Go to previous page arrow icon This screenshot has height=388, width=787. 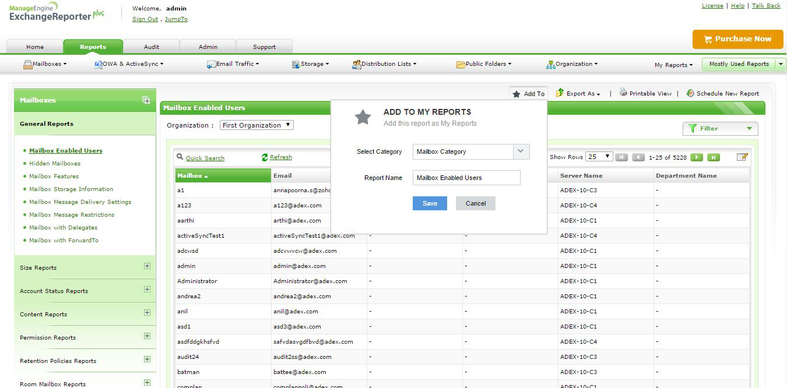pos(638,157)
